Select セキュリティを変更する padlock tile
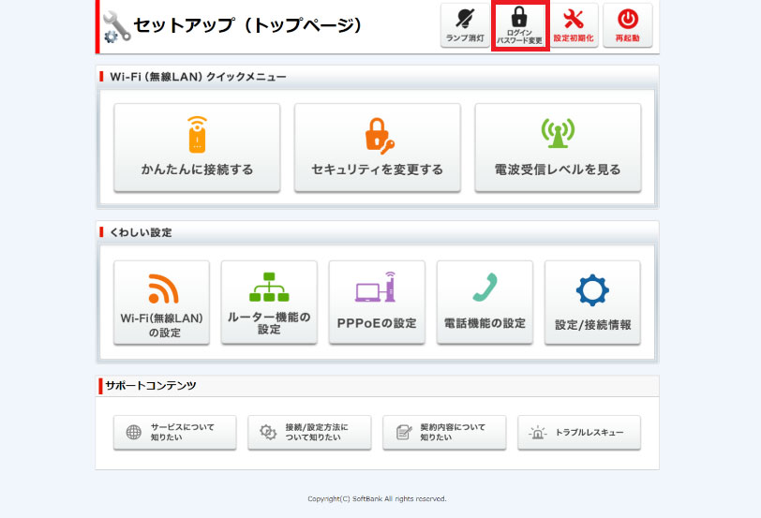 [377, 147]
